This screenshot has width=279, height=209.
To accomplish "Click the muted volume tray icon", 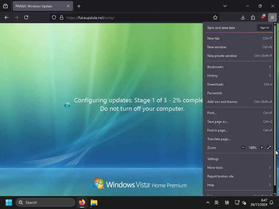I will (x=244, y=202).
